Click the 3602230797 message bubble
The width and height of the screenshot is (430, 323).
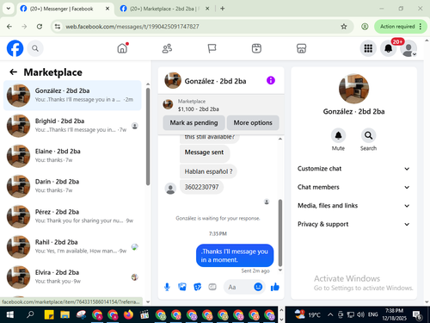201,187
